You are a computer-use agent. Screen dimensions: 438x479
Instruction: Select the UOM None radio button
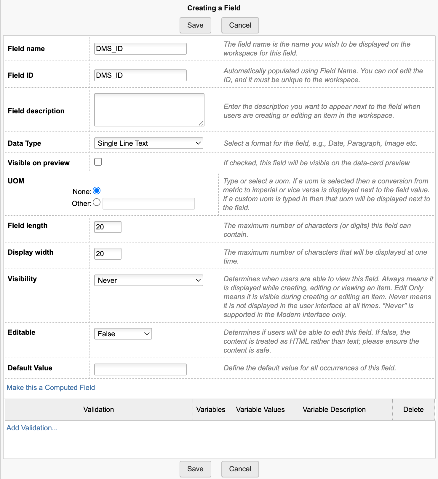click(97, 191)
